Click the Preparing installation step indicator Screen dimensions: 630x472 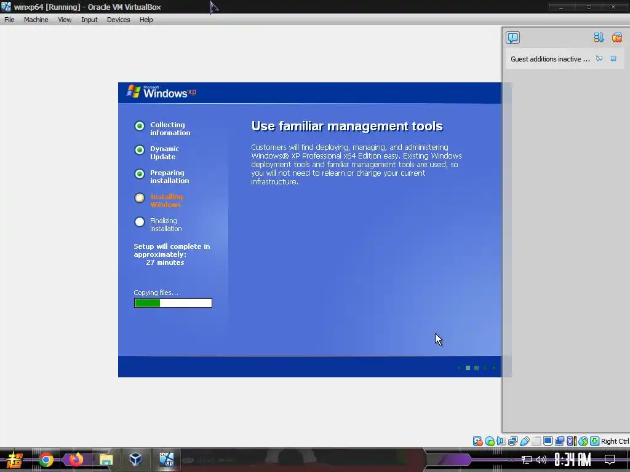140,174
